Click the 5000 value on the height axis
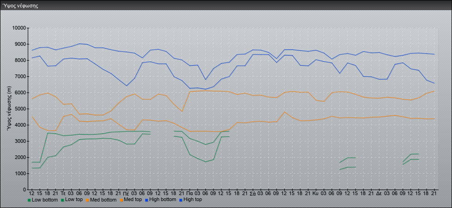Image resolution: width=452 pixels, height=208 pixels. [20, 109]
